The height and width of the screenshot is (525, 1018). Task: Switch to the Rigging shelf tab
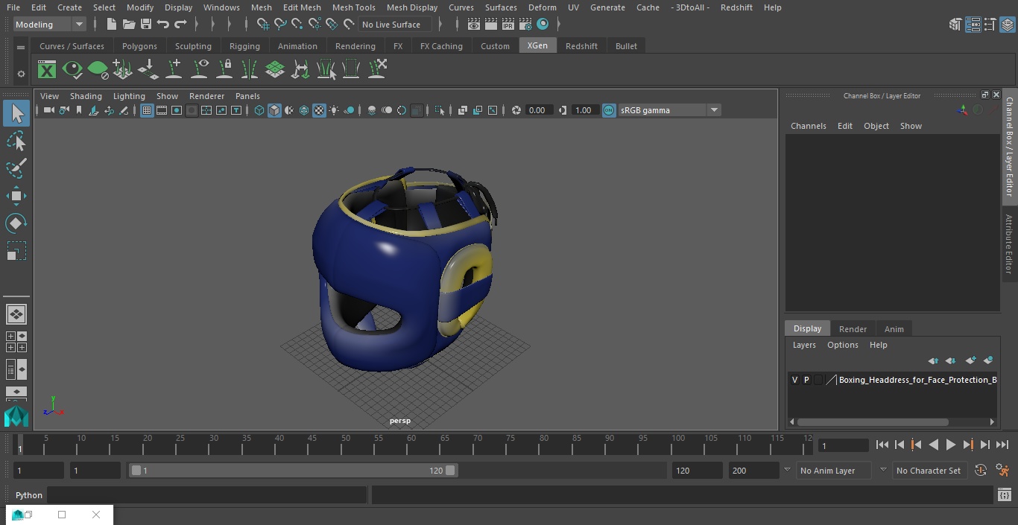(244, 46)
